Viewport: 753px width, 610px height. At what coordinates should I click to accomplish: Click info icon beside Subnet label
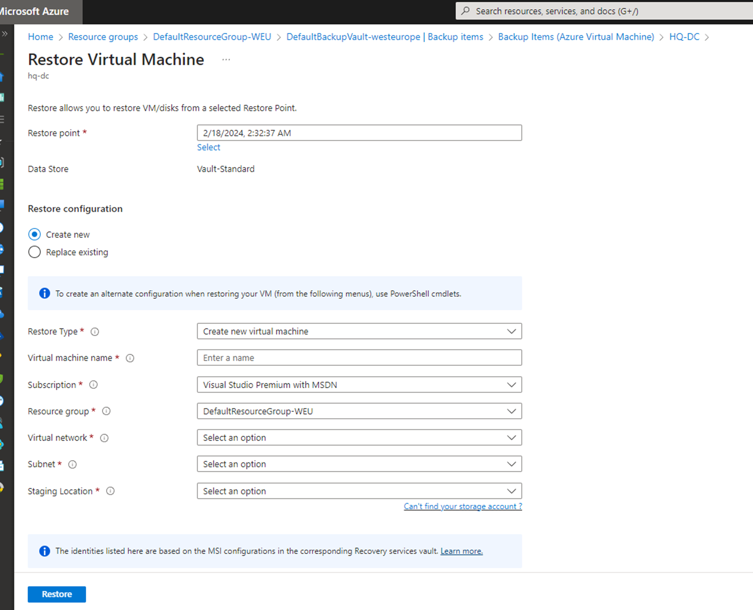tap(72, 464)
